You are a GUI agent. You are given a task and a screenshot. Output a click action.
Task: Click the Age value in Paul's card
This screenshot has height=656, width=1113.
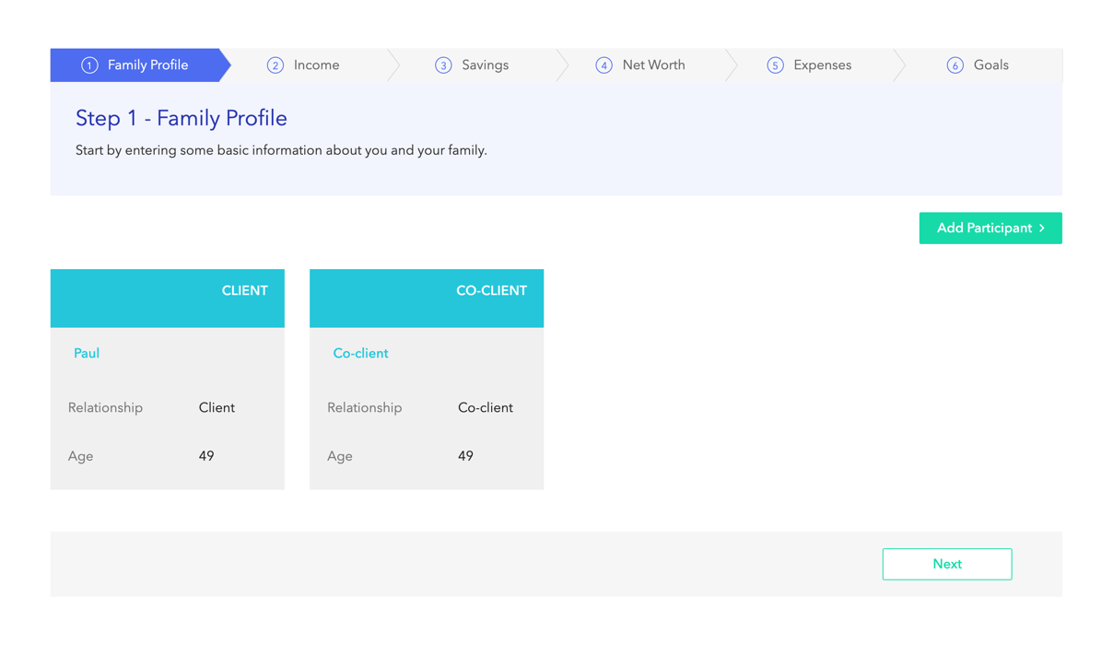(206, 456)
